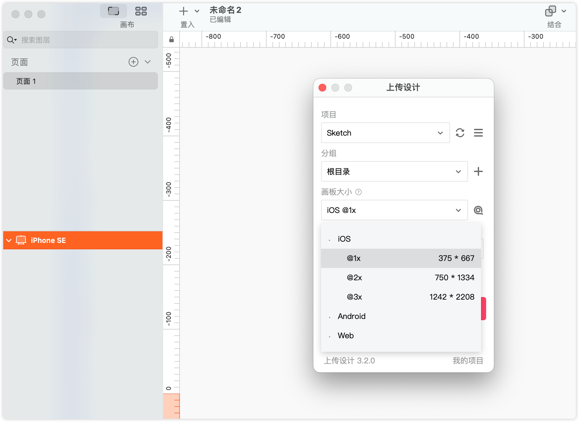Screen dimensions: 579x422
Task: Select @3x 1242 * 2208 option
Action: 401,297
